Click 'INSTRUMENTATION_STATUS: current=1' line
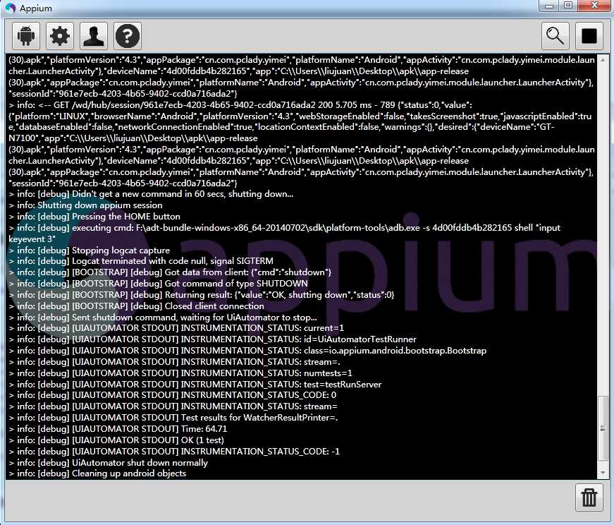Viewport: 614px width, 525px height. (176, 328)
